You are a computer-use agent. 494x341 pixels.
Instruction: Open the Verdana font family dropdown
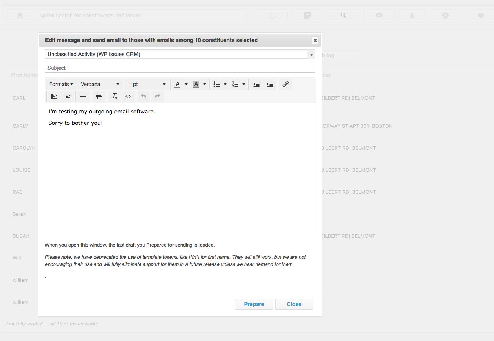pos(100,84)
